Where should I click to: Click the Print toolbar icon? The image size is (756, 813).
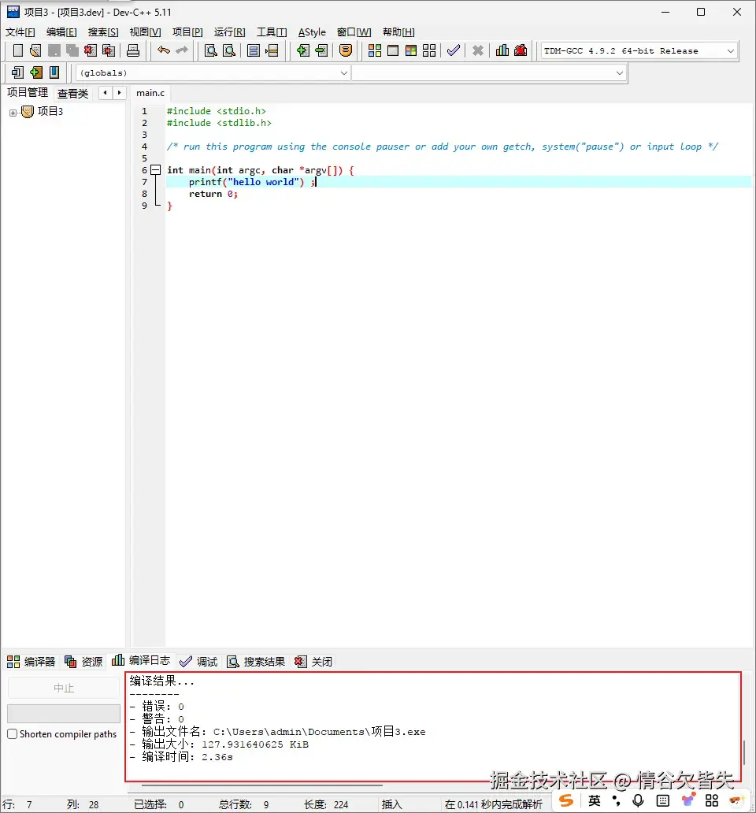click(x=132, y=50)
